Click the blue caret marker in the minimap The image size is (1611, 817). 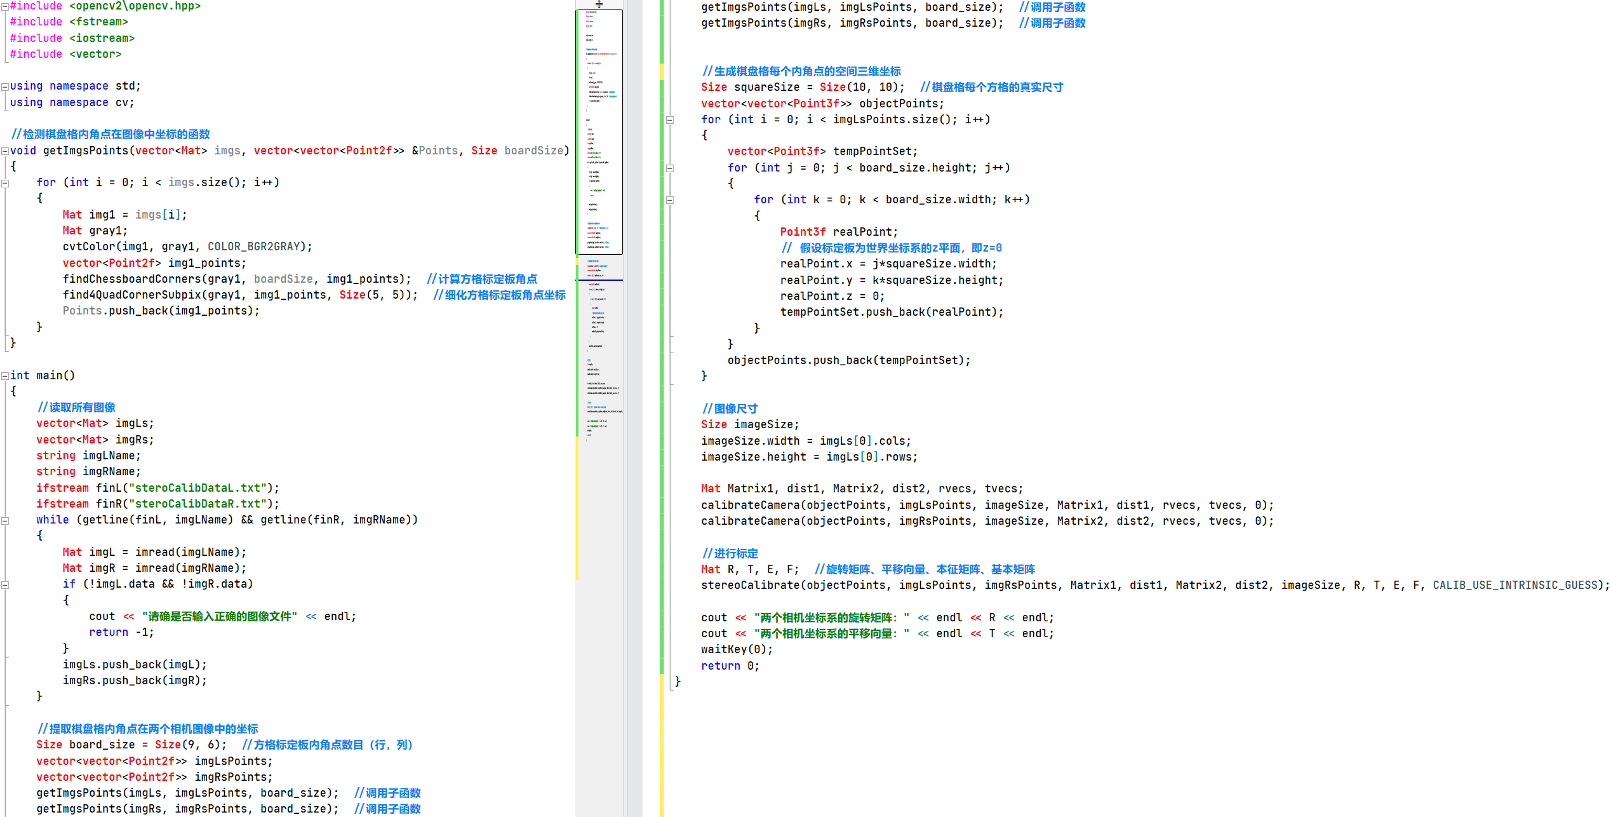[600, 280]
